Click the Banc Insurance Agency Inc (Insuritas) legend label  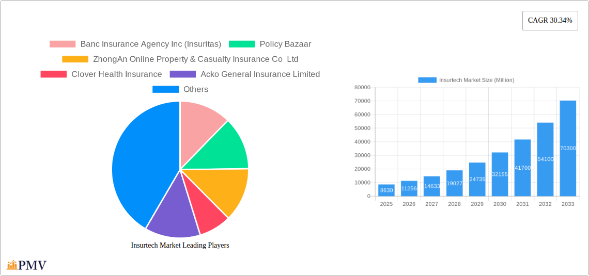tap(151, 44)
